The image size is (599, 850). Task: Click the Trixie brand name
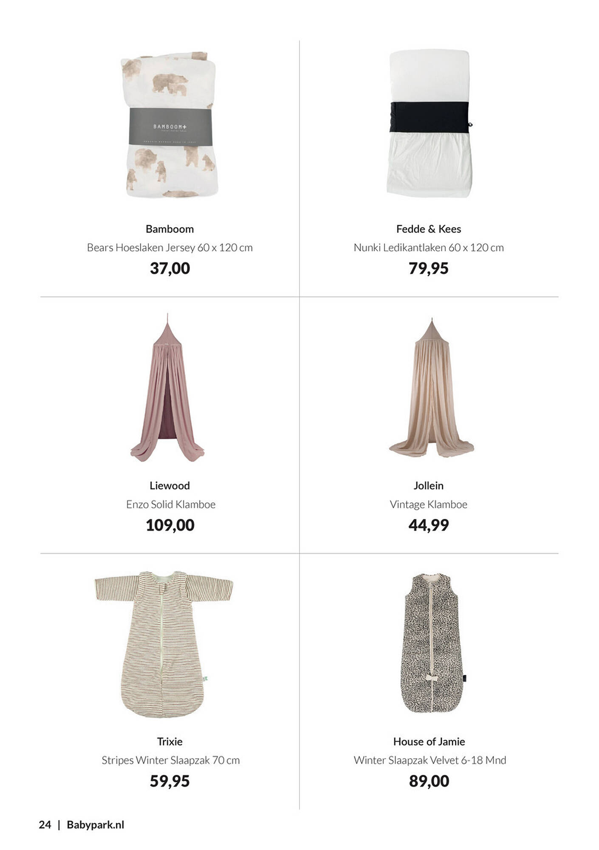(170, 742)
